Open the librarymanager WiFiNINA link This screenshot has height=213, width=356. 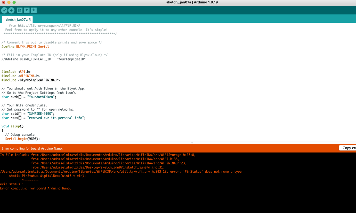point(49,25)
